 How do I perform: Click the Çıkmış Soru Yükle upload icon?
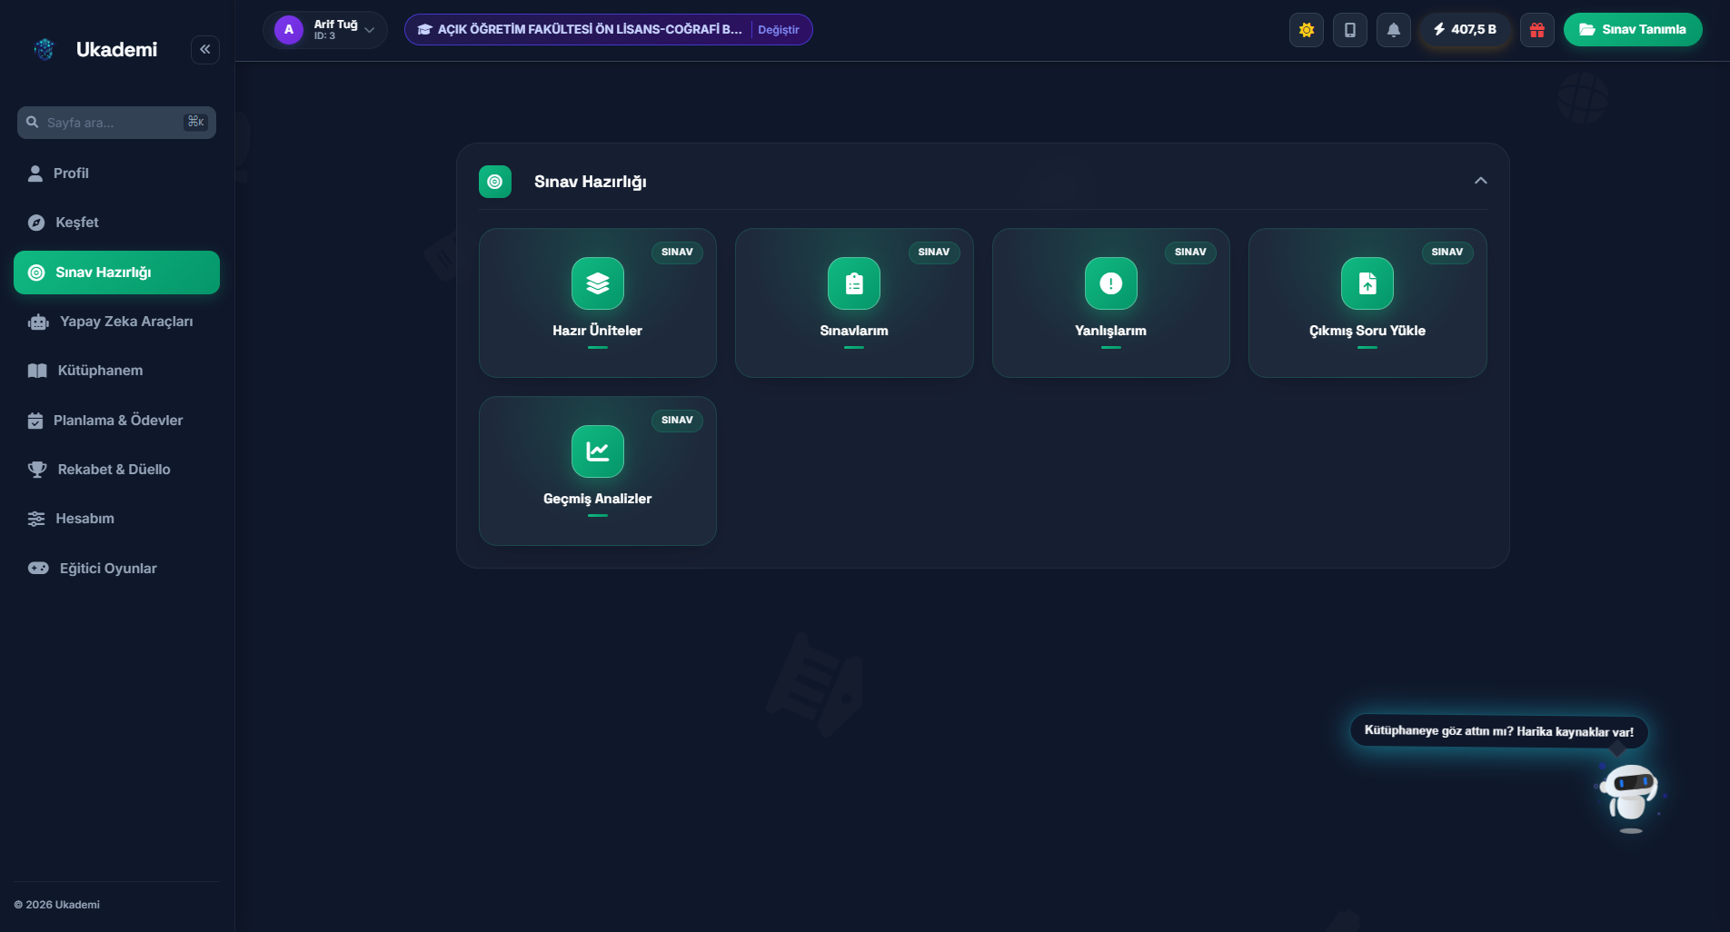(1367, 283)
